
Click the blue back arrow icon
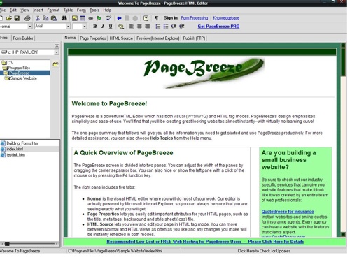(119, 18)
